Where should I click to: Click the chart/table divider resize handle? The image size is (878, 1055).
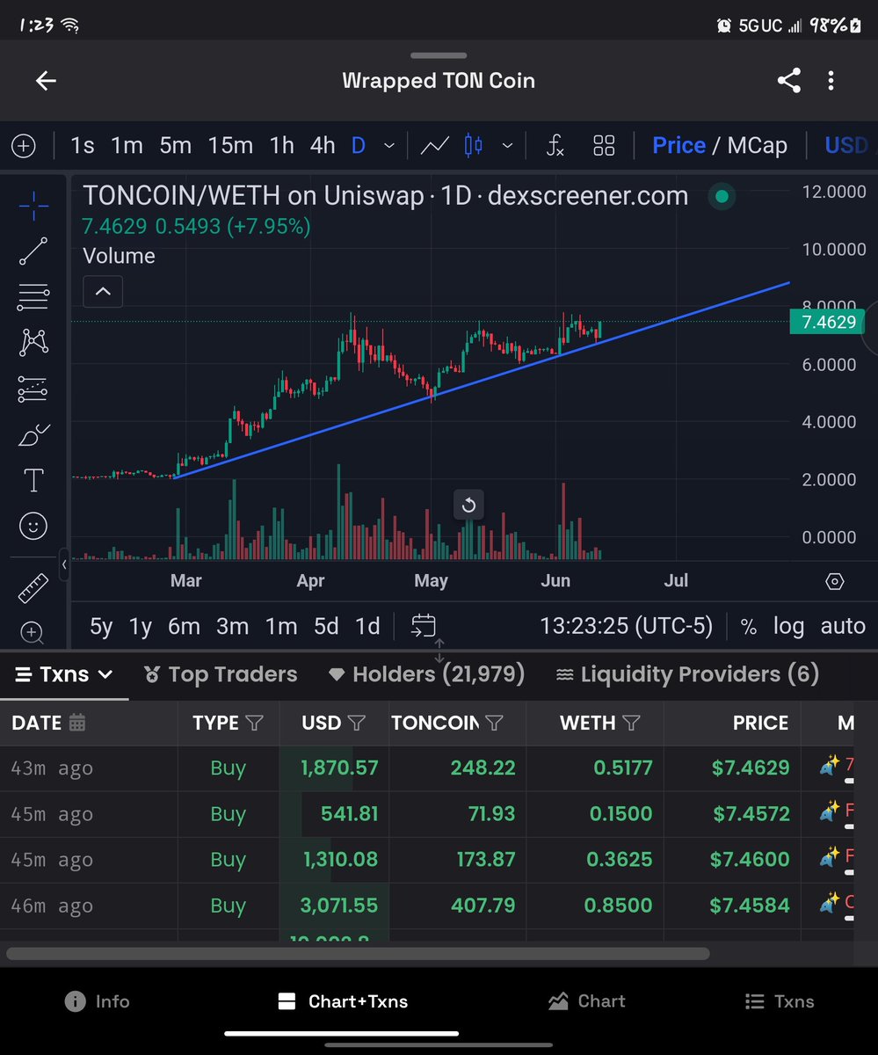(439, 651)
